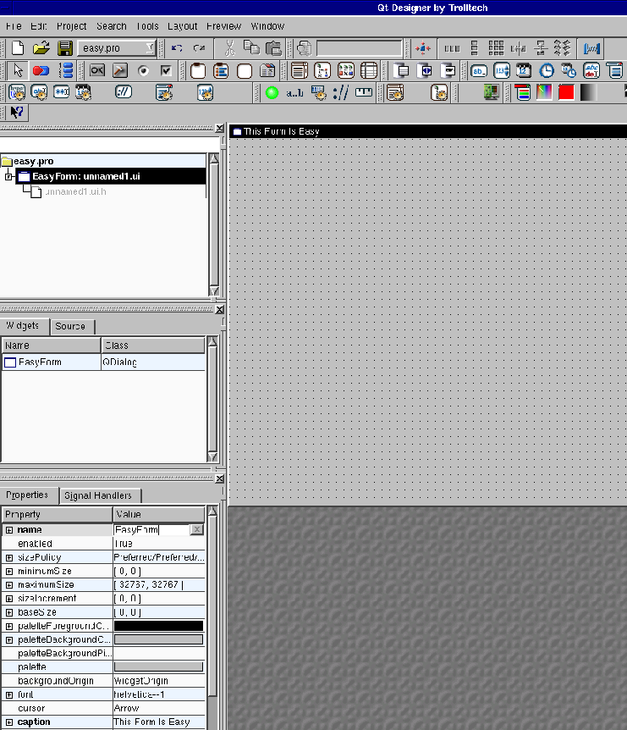The height and width of the screenshot is (730, 627).
Task: Select unnamed1.ui.h file in tree
Action: pyautogui.click(x=75, y=191)
